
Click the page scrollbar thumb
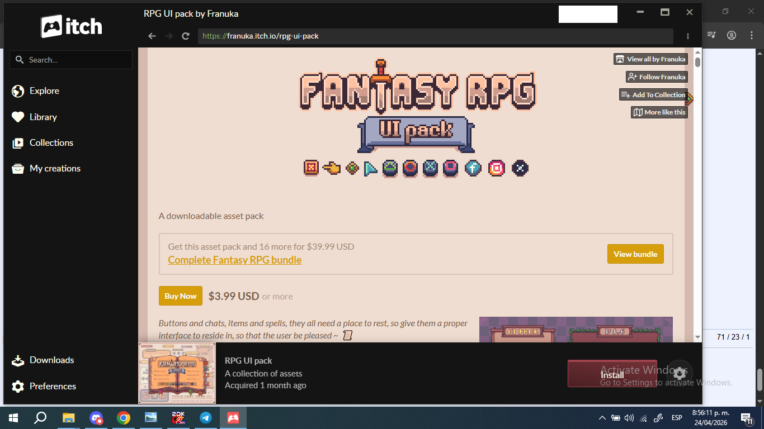coord(697,61)
